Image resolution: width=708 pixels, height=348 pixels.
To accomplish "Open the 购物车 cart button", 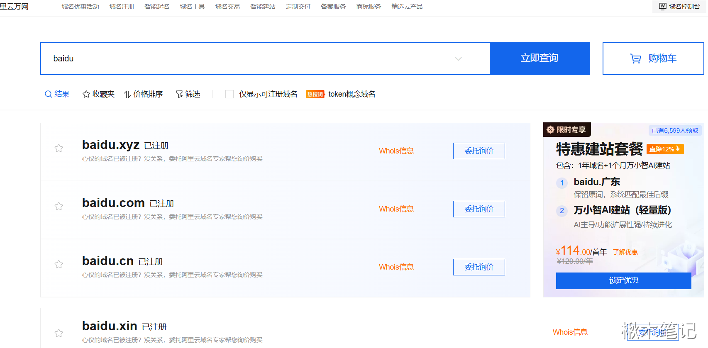I will (x=653, y=58).
